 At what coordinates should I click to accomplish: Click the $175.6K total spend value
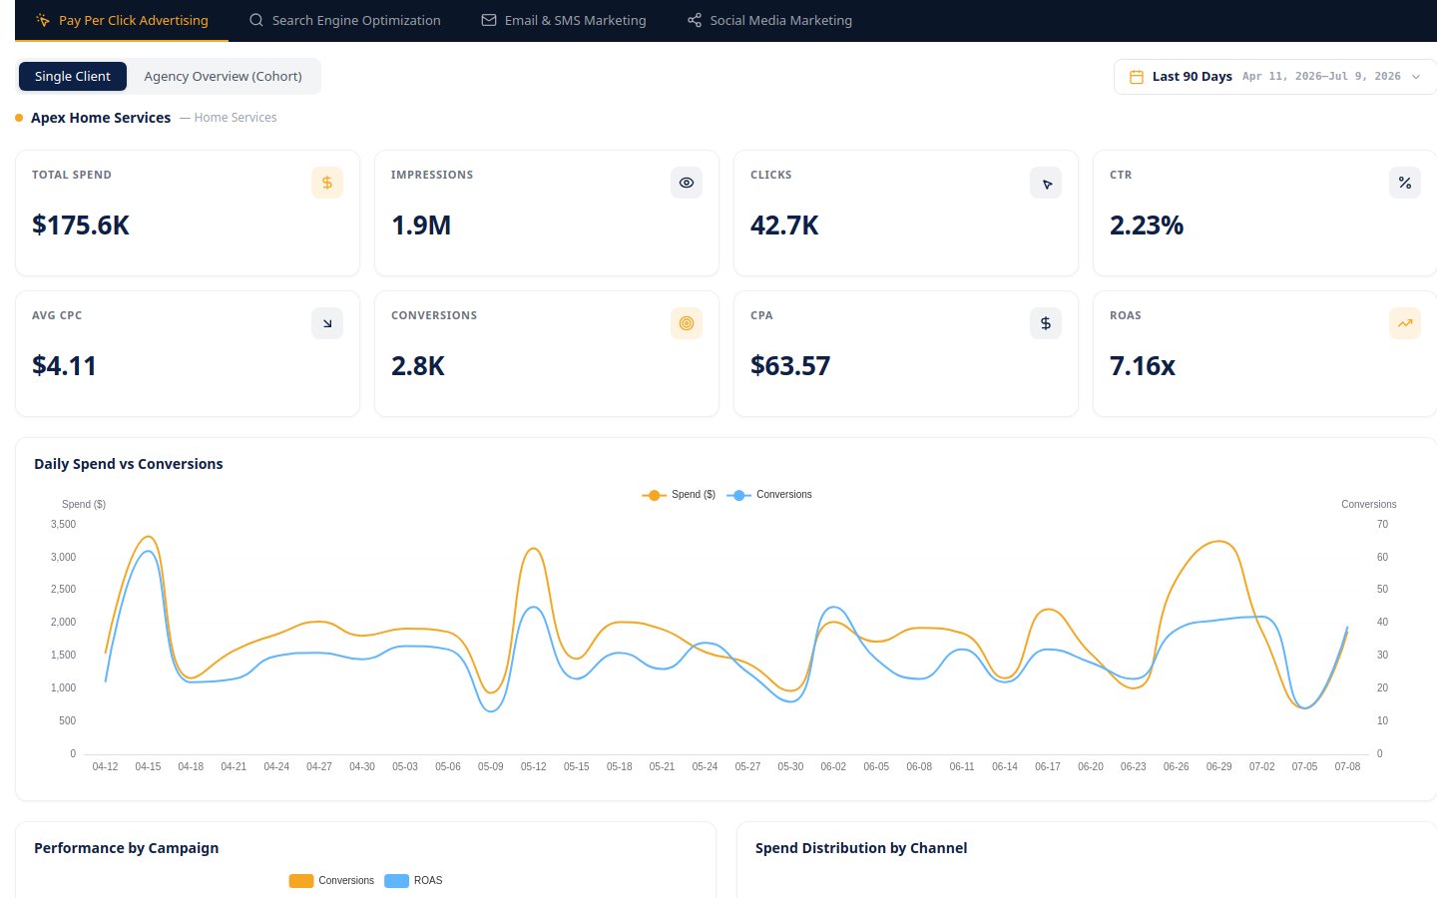pyautogui.click(x=81, y=225)
